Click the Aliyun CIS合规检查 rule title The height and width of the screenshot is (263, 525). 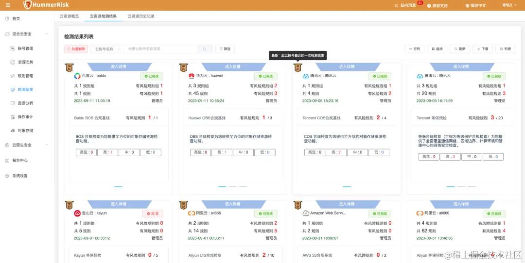(x=205, y=255)
